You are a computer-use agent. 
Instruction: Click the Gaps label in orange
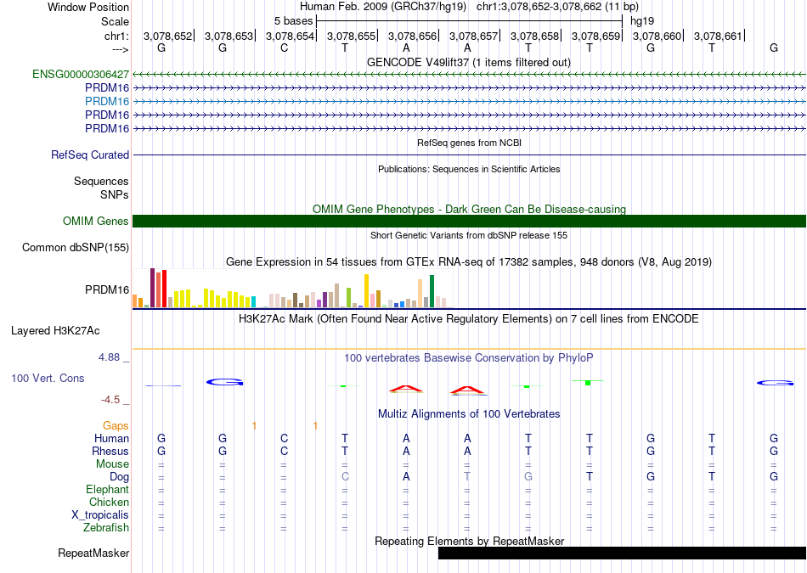tap(116, 426)
